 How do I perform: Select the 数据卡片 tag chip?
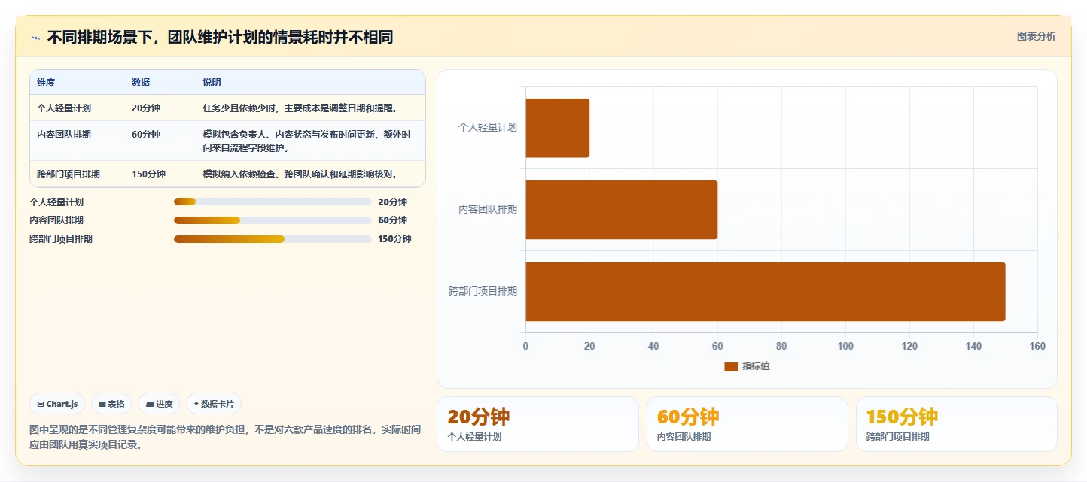[x=214, y=404]
